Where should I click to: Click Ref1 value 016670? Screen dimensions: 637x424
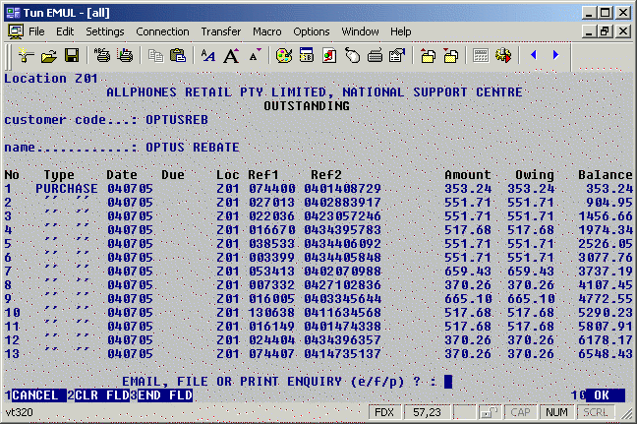[272, 230]
